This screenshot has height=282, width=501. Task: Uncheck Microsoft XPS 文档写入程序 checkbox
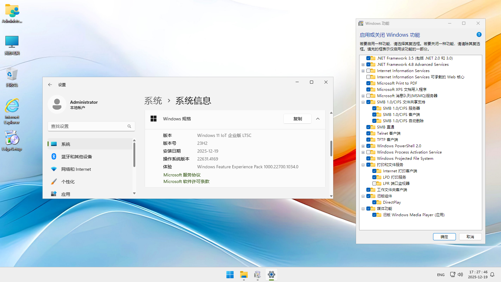[x=369, y=90]
